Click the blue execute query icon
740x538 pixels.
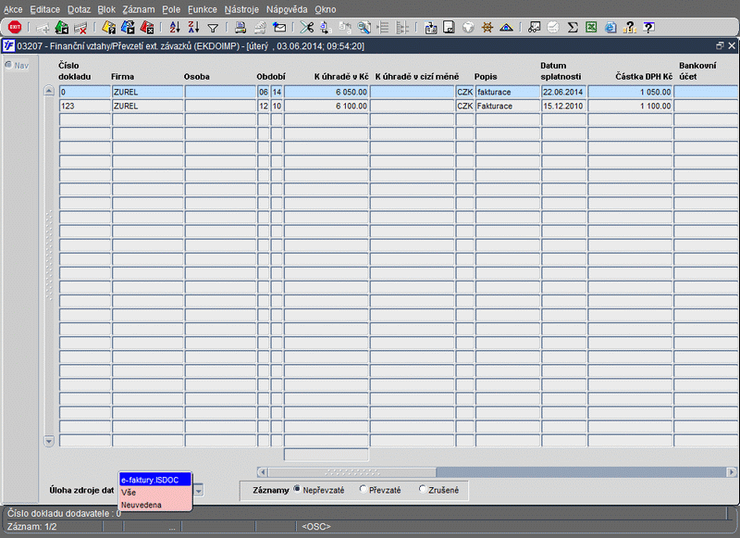click(x=128, y=28)
